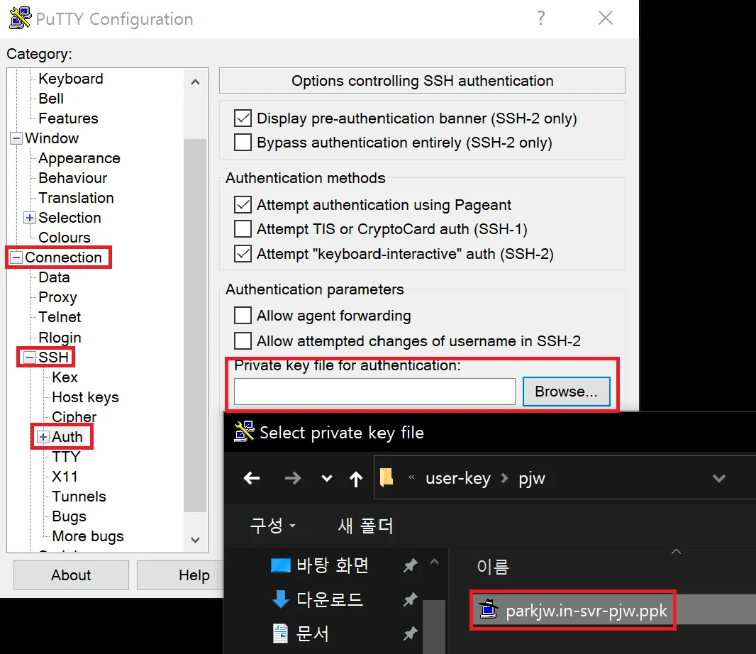Go forward using the right arrow in file dialog
The height and width of the screenshot is (654, 756).
pyautogui.click(x=293, y=478)
